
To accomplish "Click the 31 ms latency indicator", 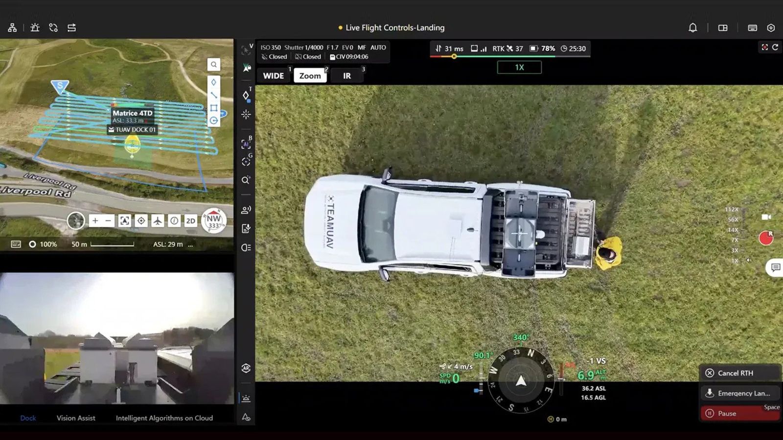I will point(449,48).
